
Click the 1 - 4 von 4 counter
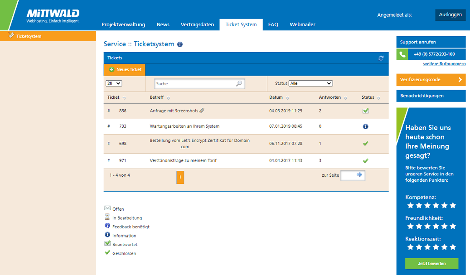[x=120, y=175]
